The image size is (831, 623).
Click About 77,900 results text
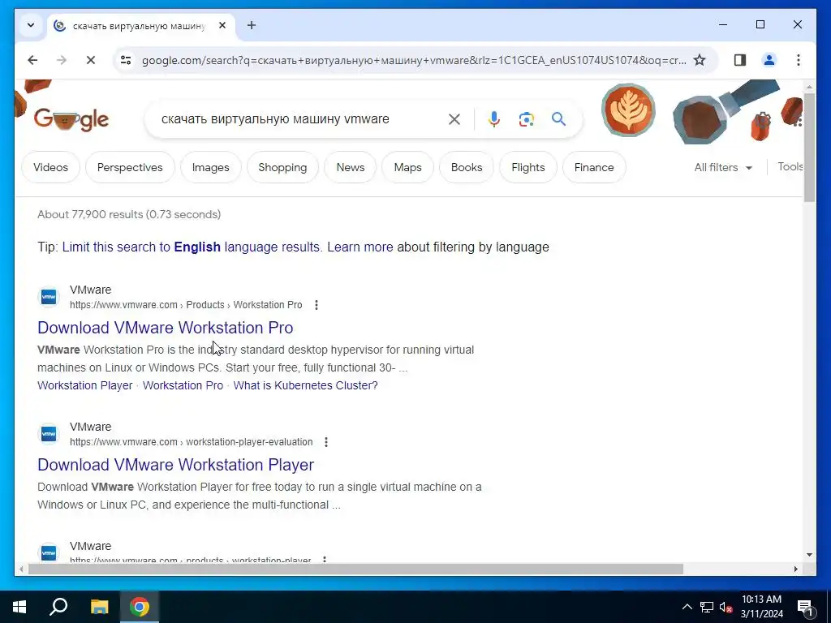(x=129, y=214)
